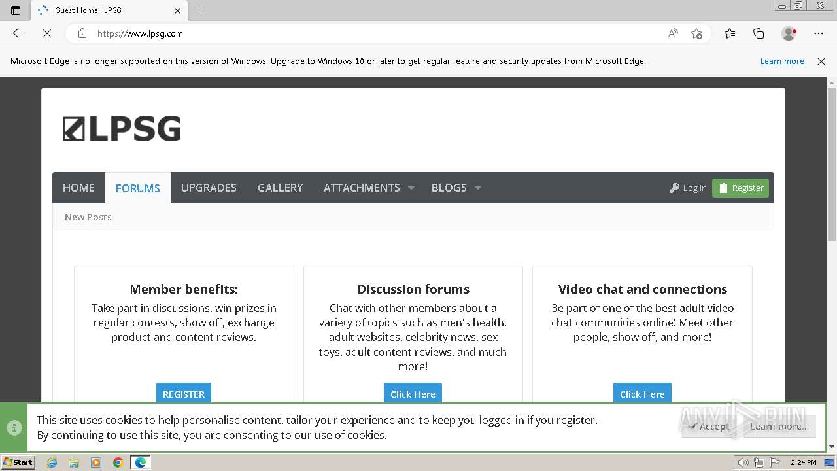837x471 pixels.
Task: Click REGISTER under Member benefits
Action: click(x=184, y=394)
